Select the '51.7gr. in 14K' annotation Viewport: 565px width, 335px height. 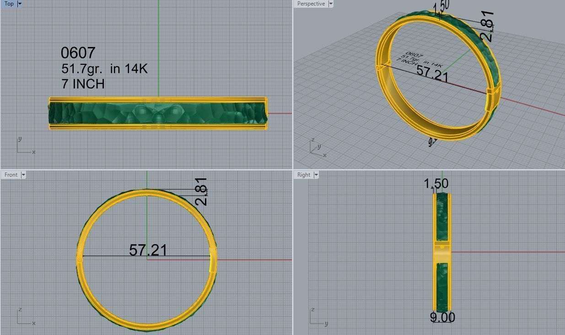104,69
